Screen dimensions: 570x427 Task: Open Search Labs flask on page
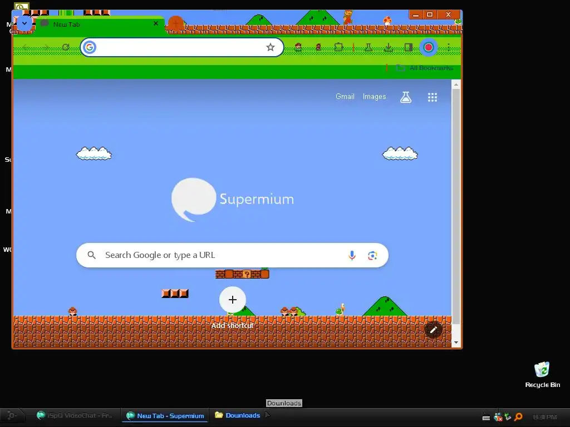click(406, 97)
